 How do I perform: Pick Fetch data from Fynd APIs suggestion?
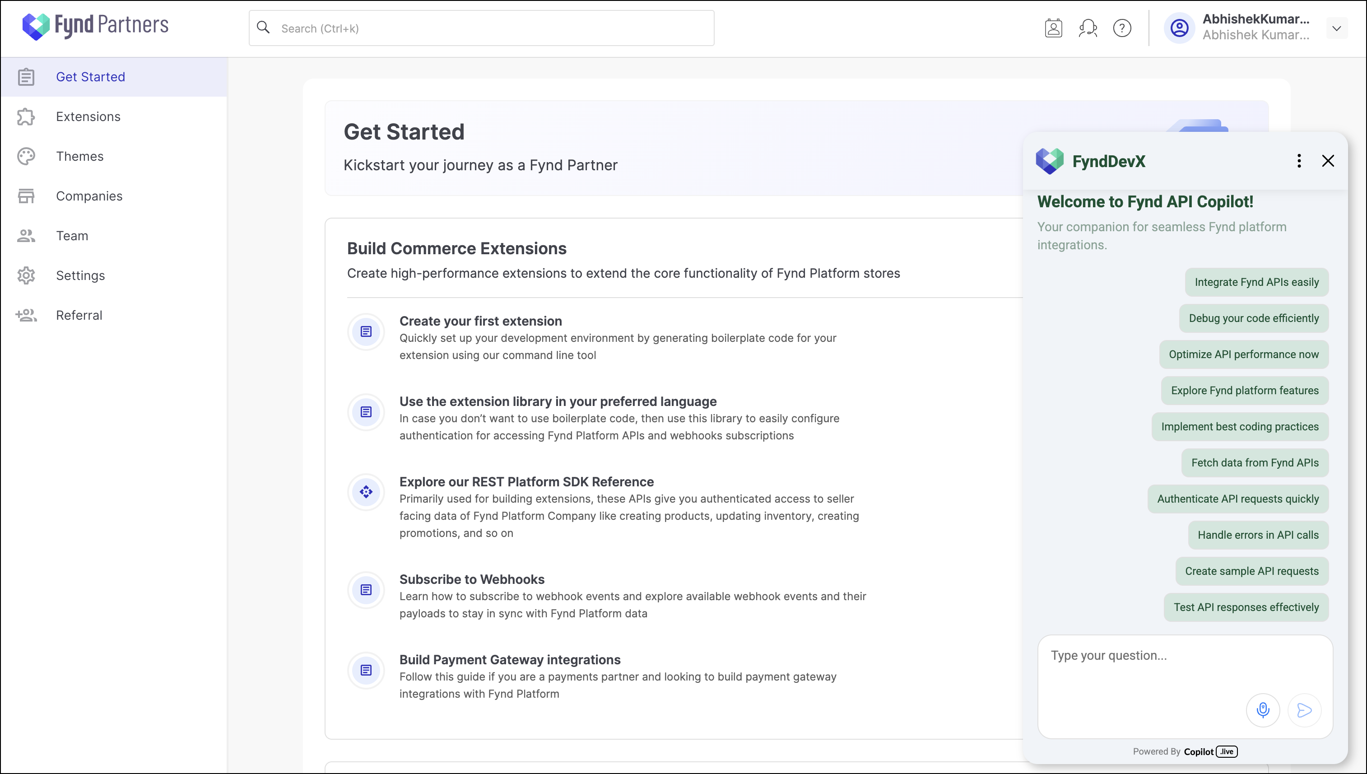(1255, 463)
